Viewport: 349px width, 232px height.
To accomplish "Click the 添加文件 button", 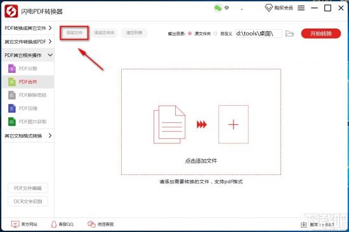I will (x=74, y=33).
